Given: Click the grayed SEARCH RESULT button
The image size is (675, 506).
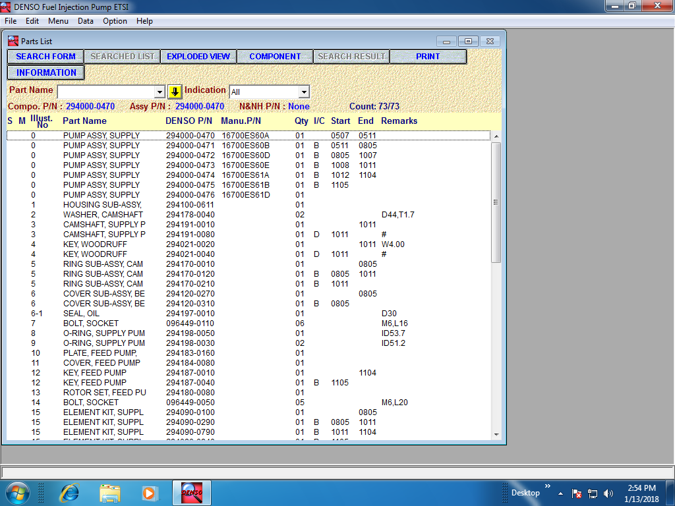Looking at the screenshot, I should click(x=351, y=57).
